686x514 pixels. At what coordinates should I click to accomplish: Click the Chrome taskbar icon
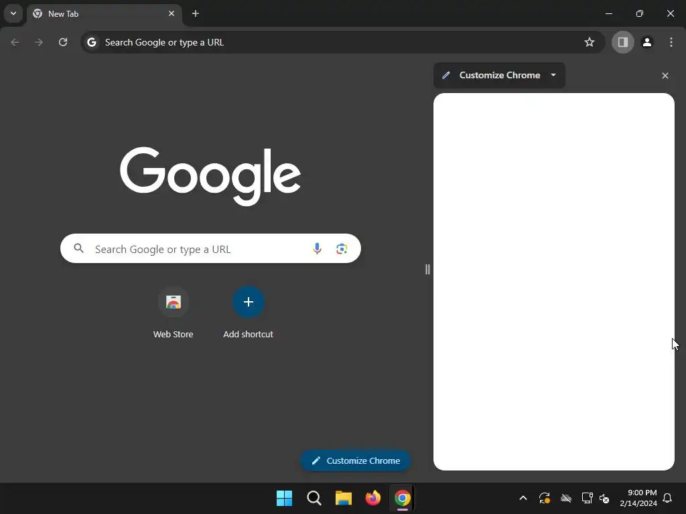(x=403, y=498)
